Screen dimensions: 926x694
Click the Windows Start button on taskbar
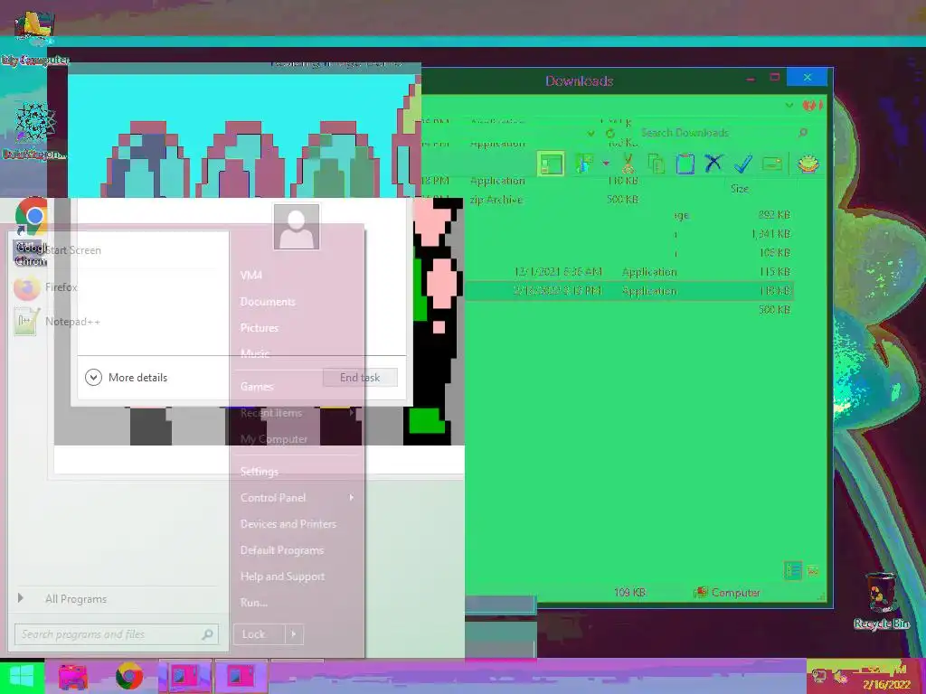click(22, 676)
